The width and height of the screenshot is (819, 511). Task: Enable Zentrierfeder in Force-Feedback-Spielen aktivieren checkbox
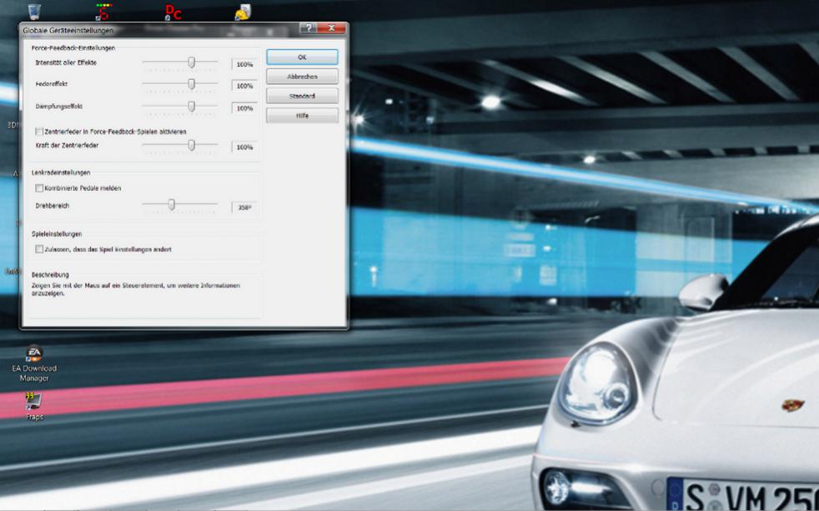coord(39,132)
